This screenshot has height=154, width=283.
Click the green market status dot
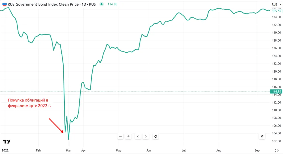point(102,4)
